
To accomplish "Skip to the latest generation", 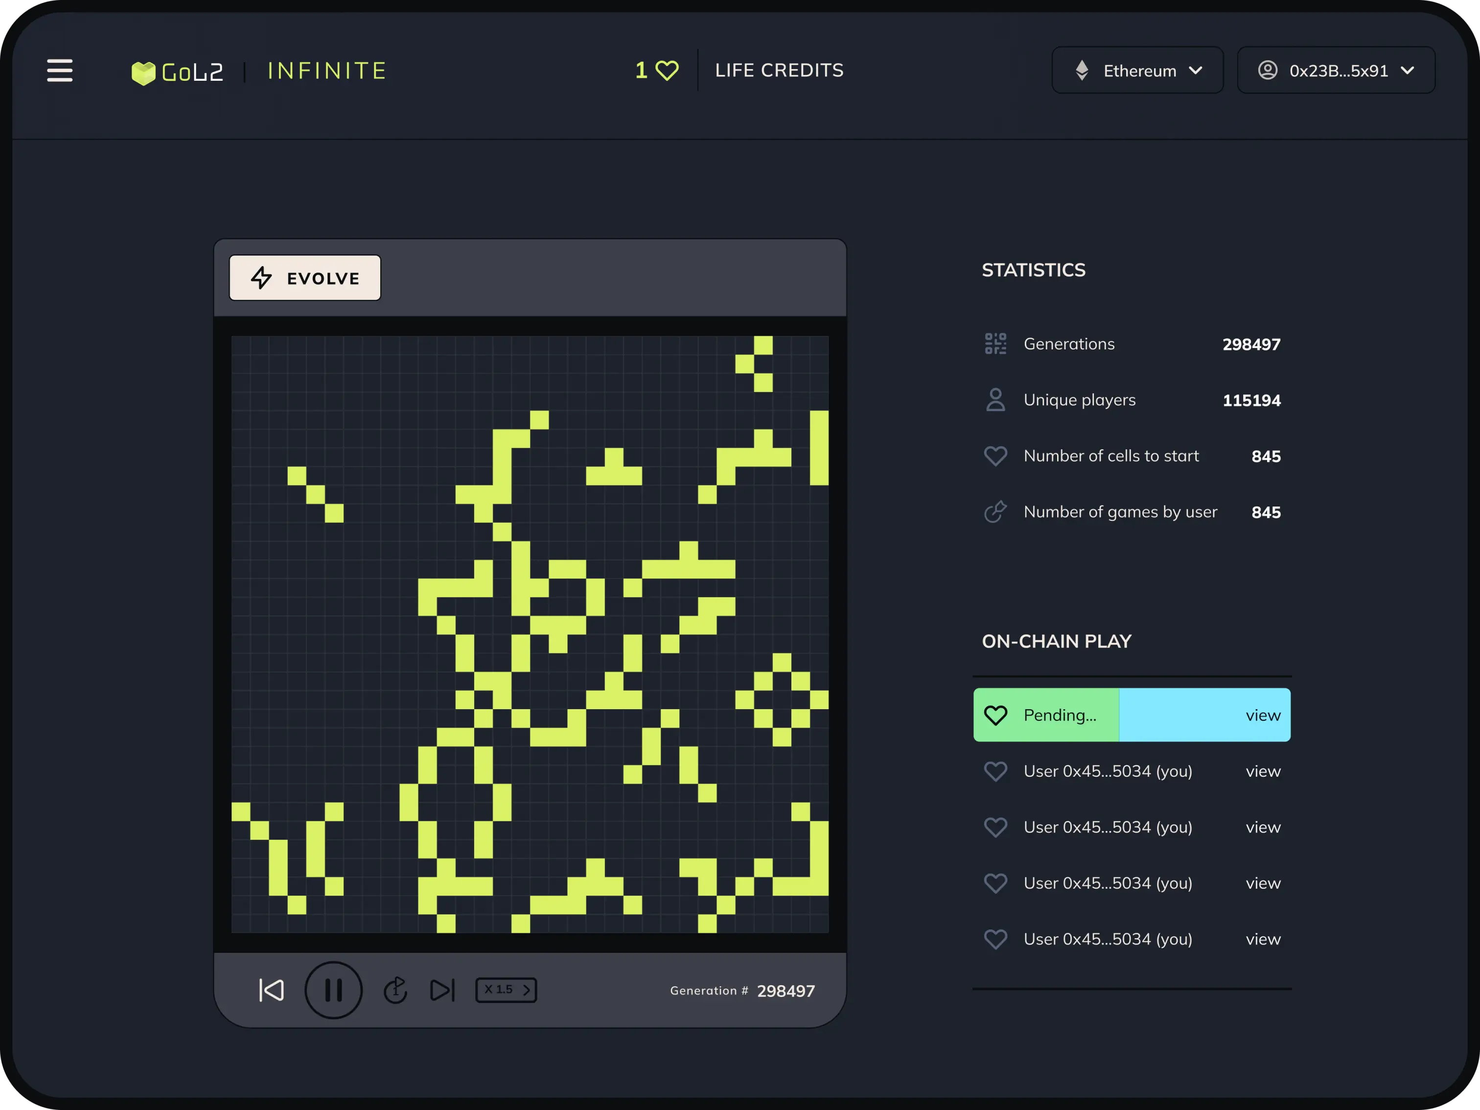I will point(442,990).
